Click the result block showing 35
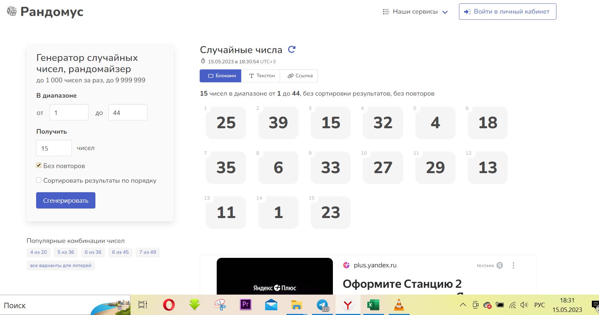 (x=226, y=168)
